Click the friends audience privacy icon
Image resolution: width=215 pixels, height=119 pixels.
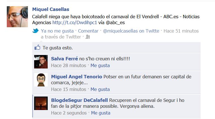(x=87, y=37)
